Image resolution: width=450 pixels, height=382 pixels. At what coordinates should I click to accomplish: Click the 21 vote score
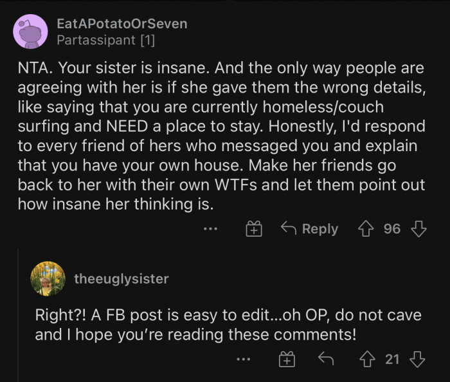point(393,359)
